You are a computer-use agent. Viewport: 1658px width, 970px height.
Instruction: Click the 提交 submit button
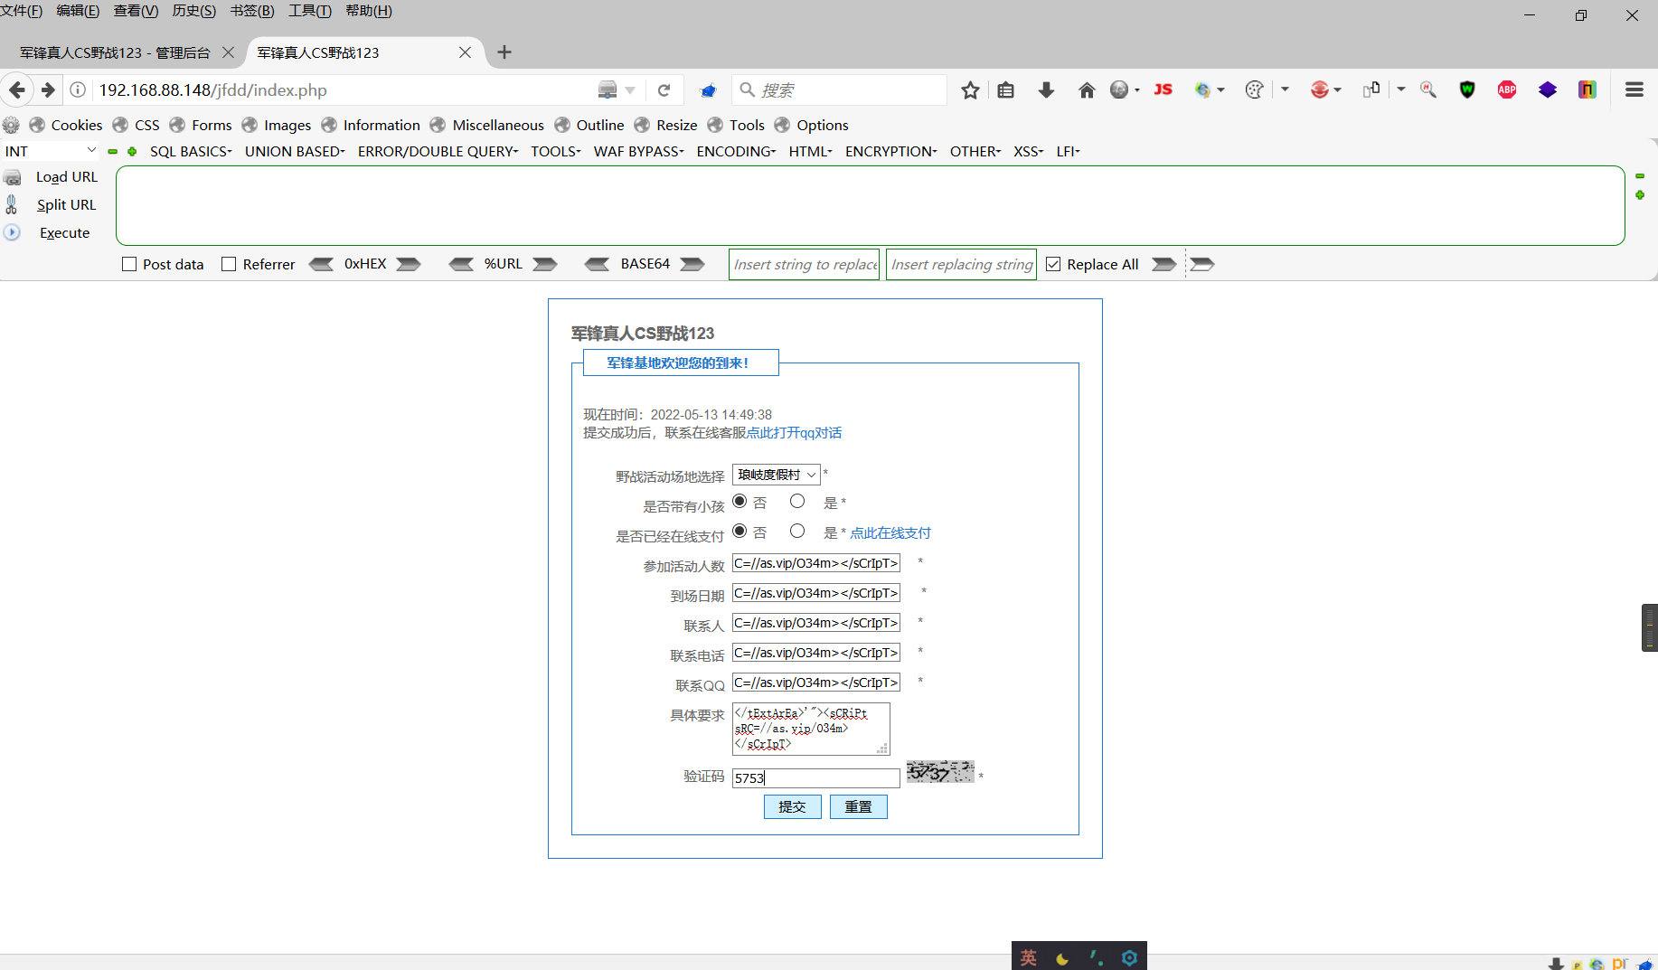792,806
